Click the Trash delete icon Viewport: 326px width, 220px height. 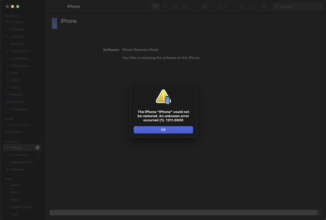pyautogui.click(x=264, y=6)
